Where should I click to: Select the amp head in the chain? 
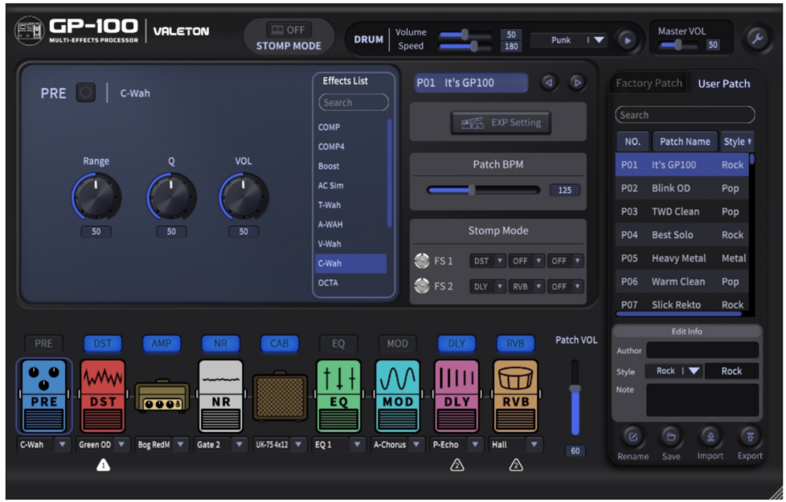162,397
